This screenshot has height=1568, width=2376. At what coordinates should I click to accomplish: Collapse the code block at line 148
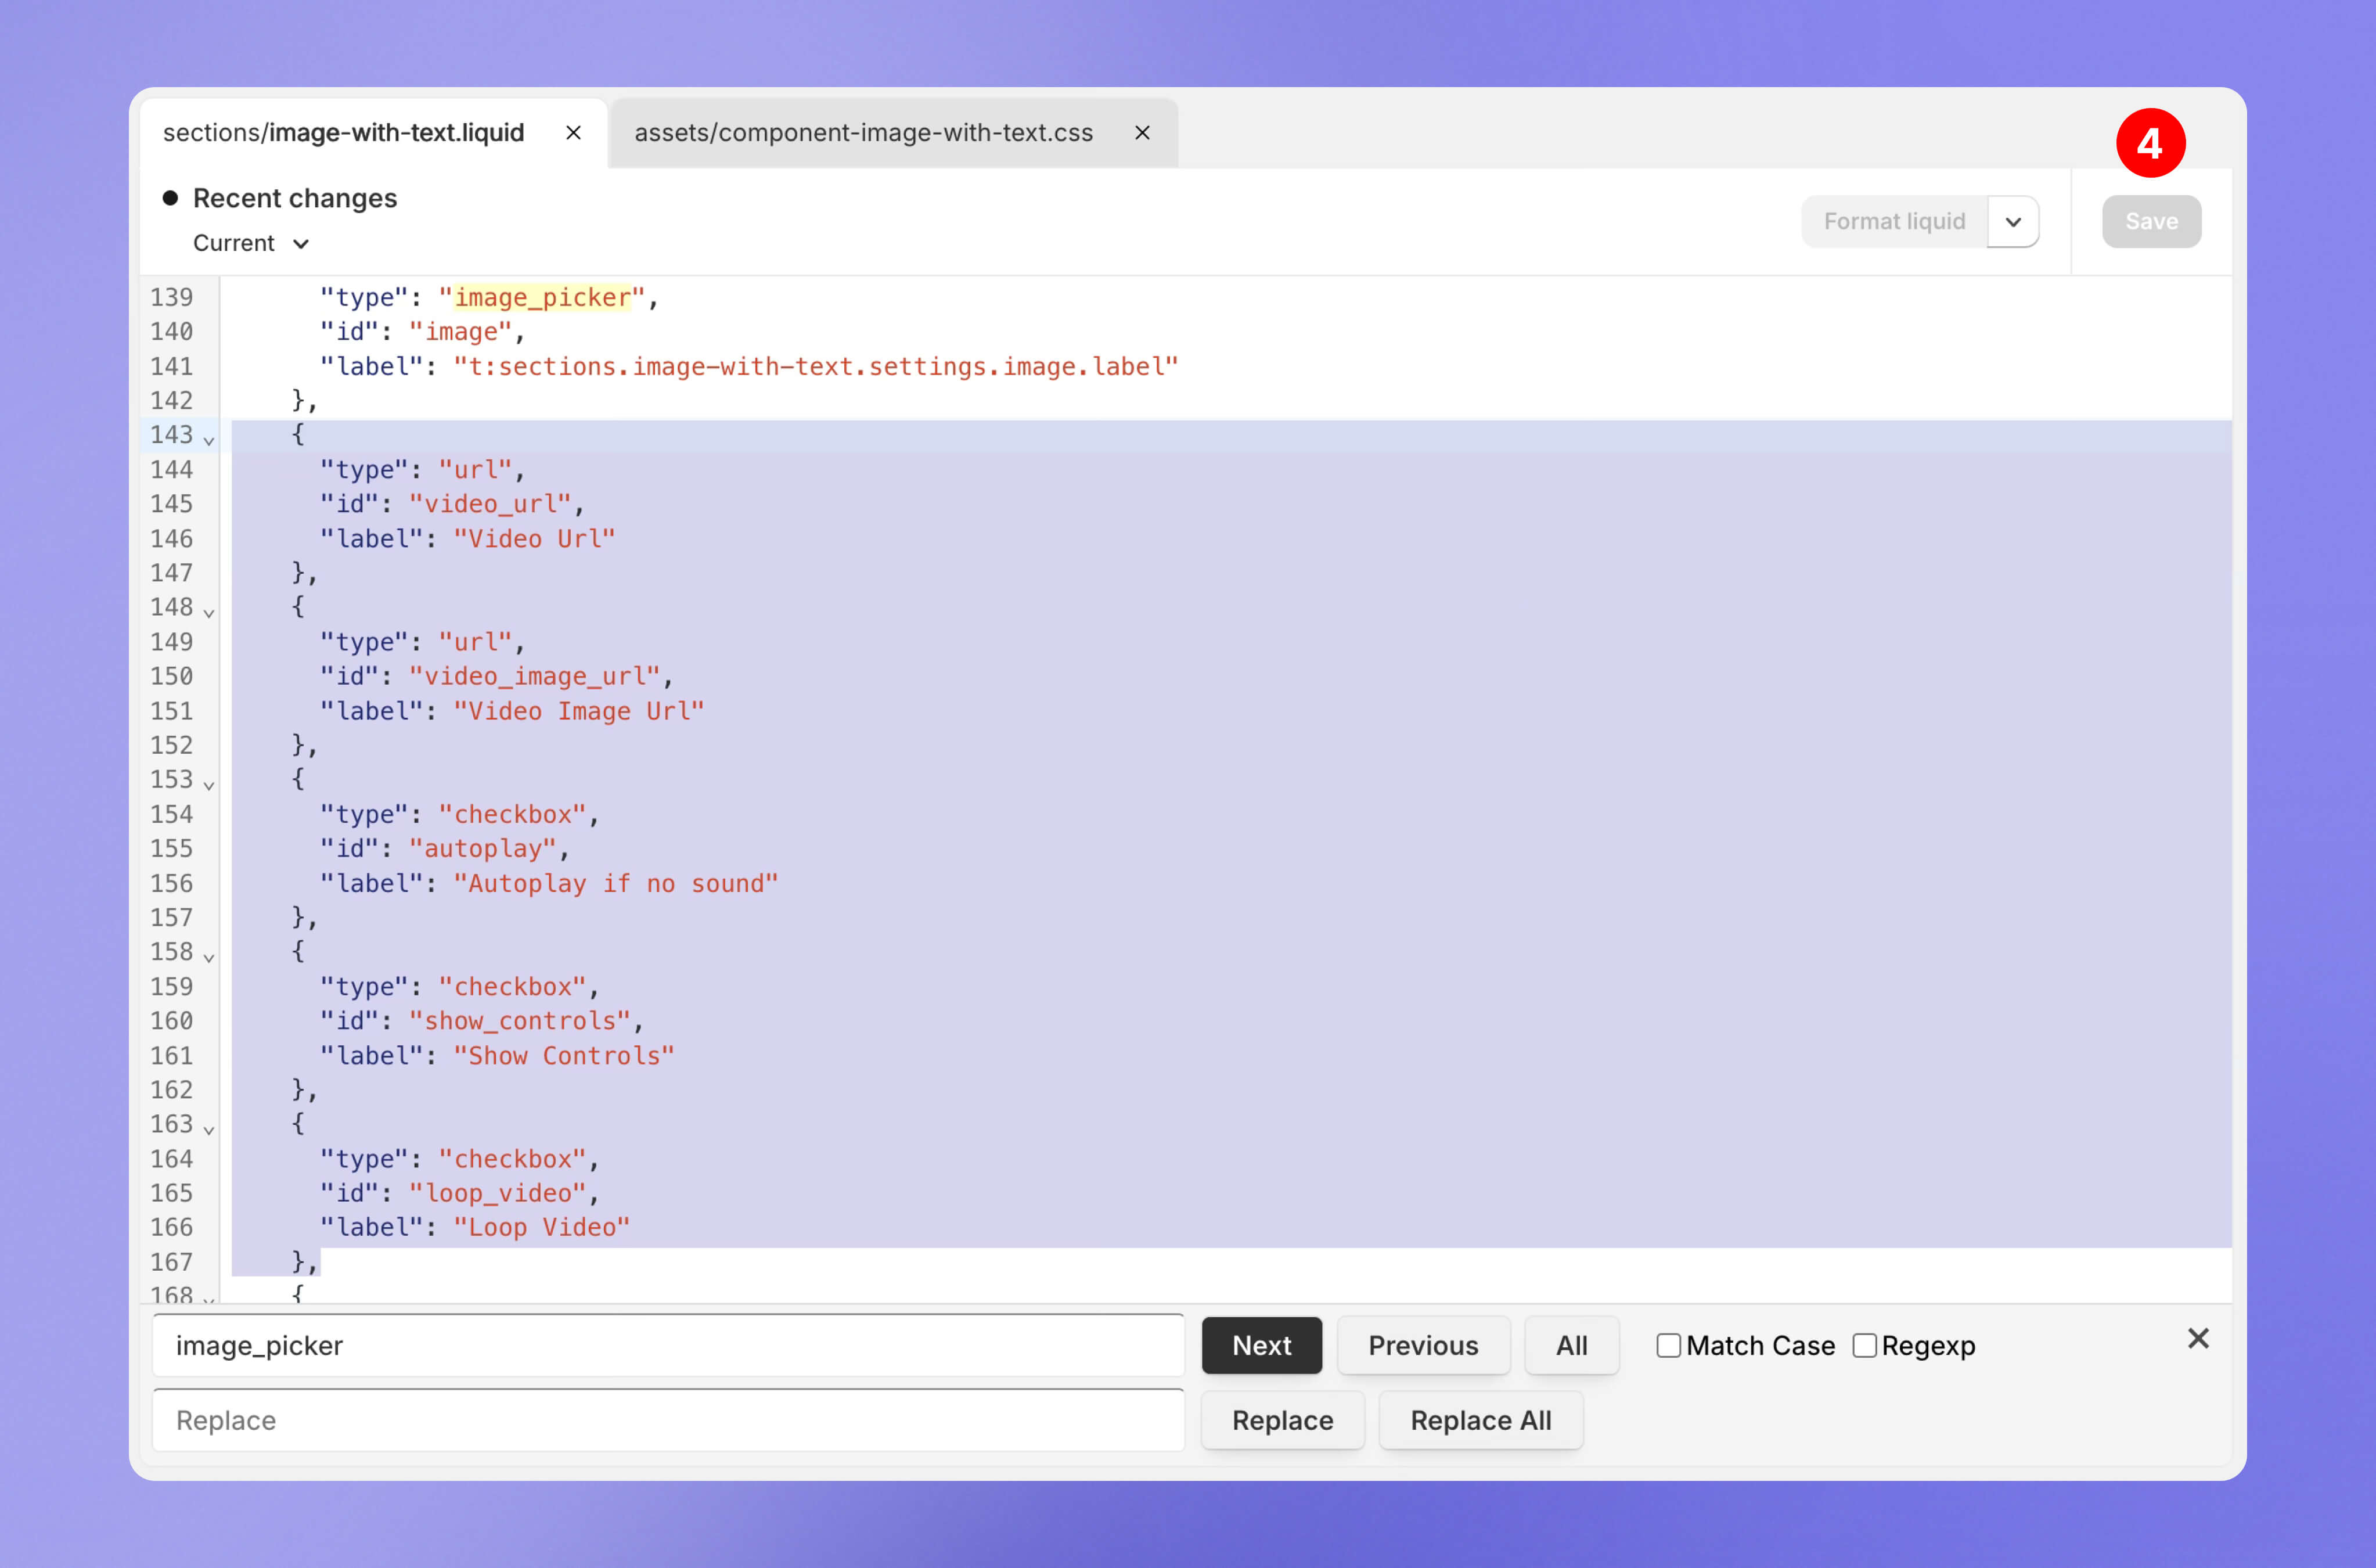(209, 612)
